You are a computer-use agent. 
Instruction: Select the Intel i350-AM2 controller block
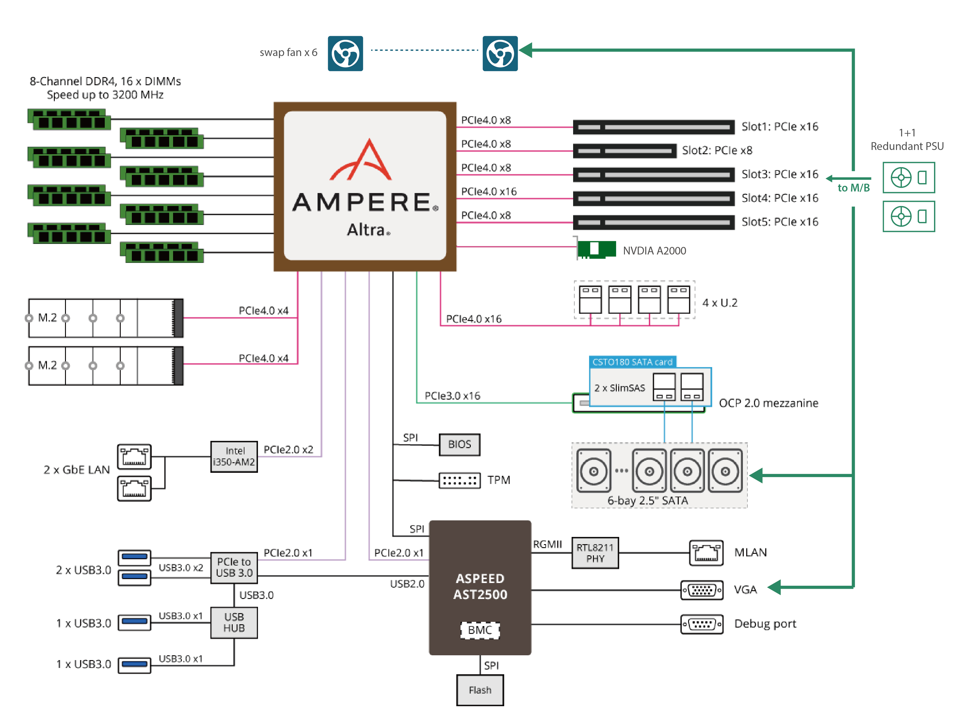tap(234, 457)
